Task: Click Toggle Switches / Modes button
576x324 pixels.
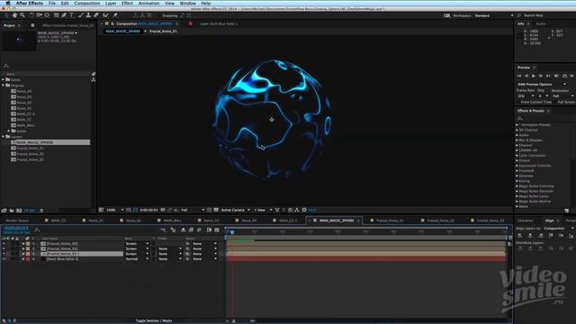Action: coord(154,320)
